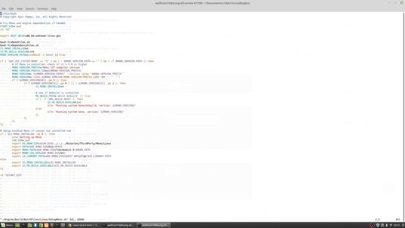Open the shield security tray icon
Viewport: 405px width, 228px height.
tap(378, 225)
